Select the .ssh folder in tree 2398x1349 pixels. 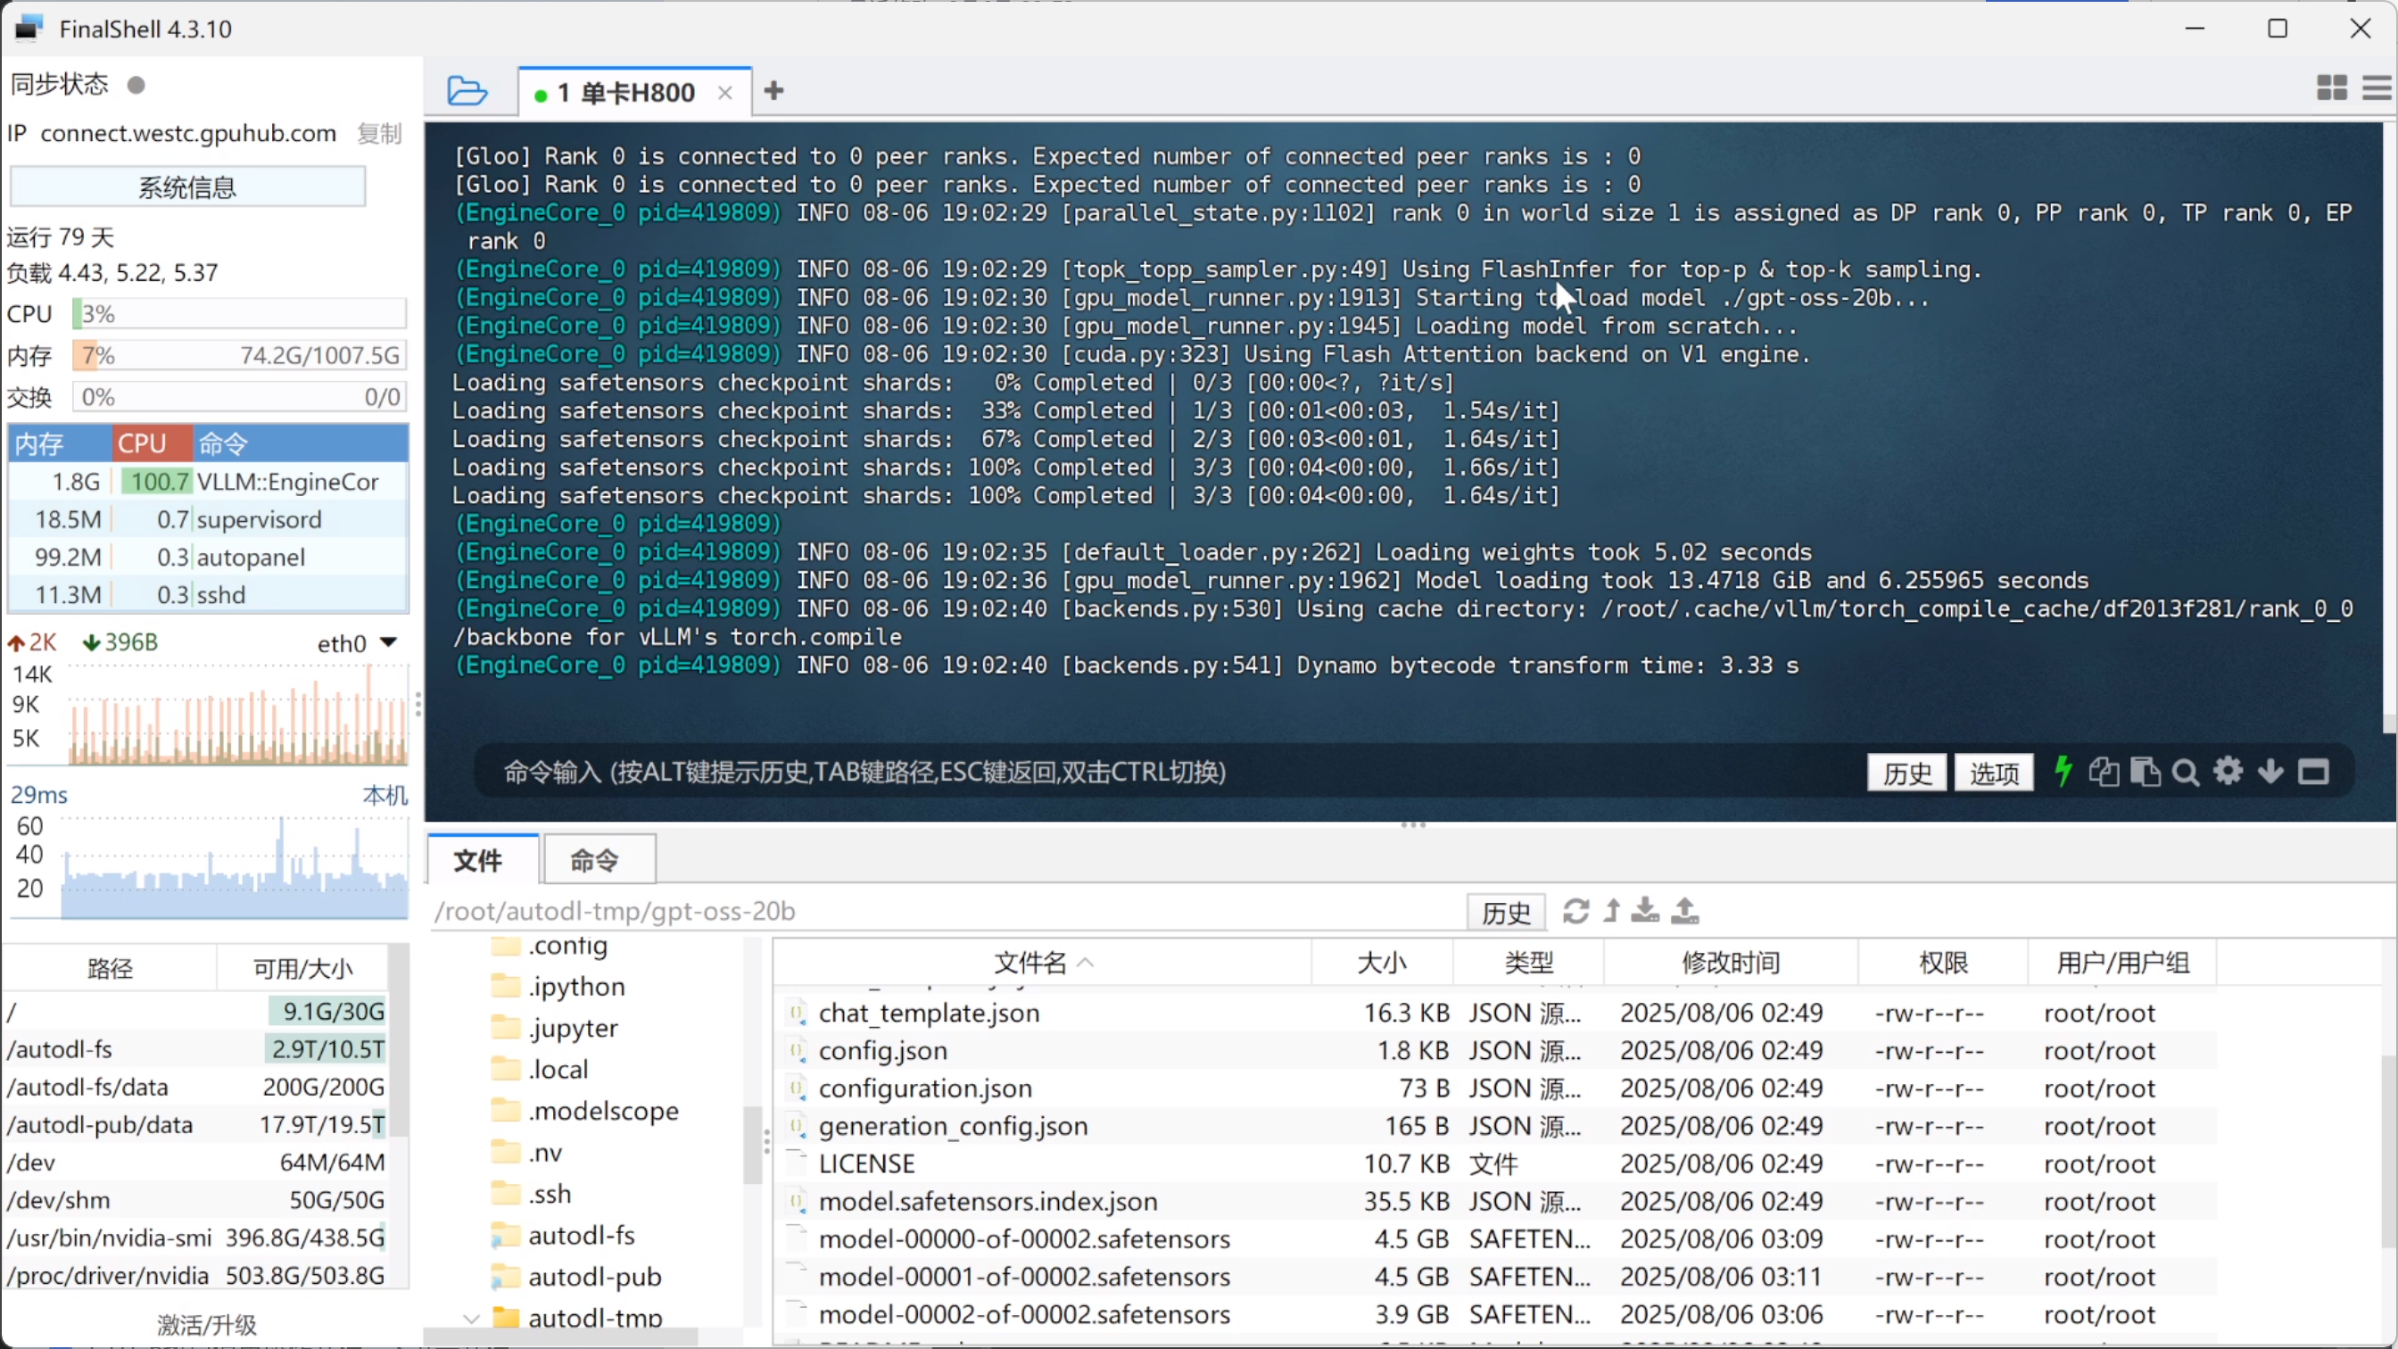point(550,1194)
